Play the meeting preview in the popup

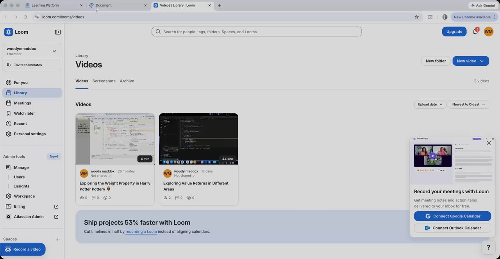tap(432, 156)
